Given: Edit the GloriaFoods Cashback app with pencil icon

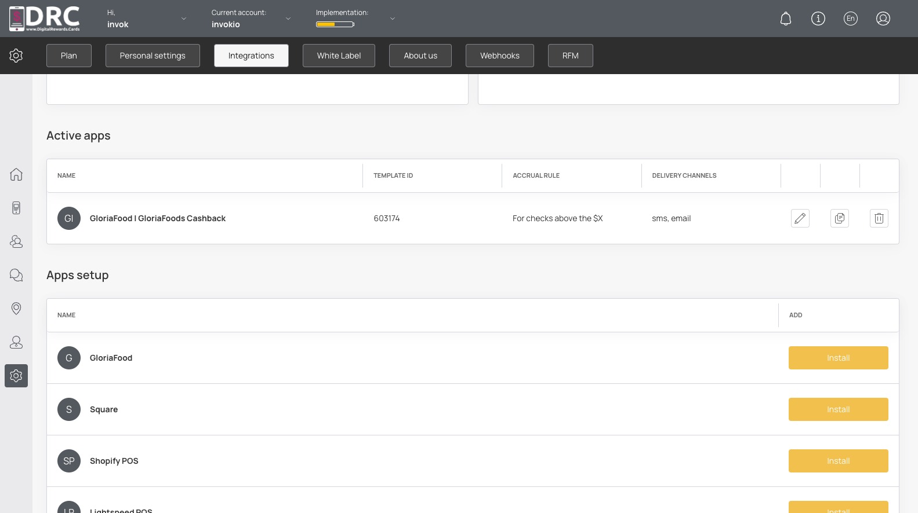Looking at the screenshot, I should pos(800,218).
